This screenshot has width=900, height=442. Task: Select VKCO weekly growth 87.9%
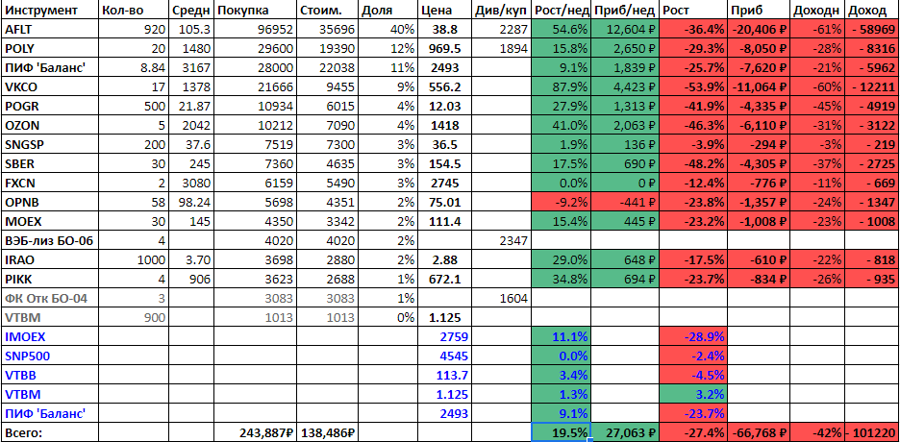[x=562, y=87]
